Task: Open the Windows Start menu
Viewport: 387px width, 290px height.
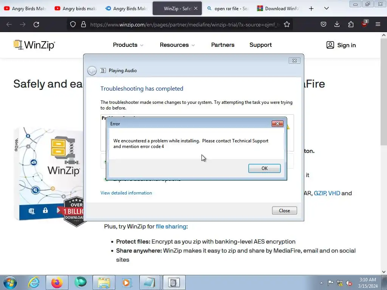Action: tap(10, 282)
